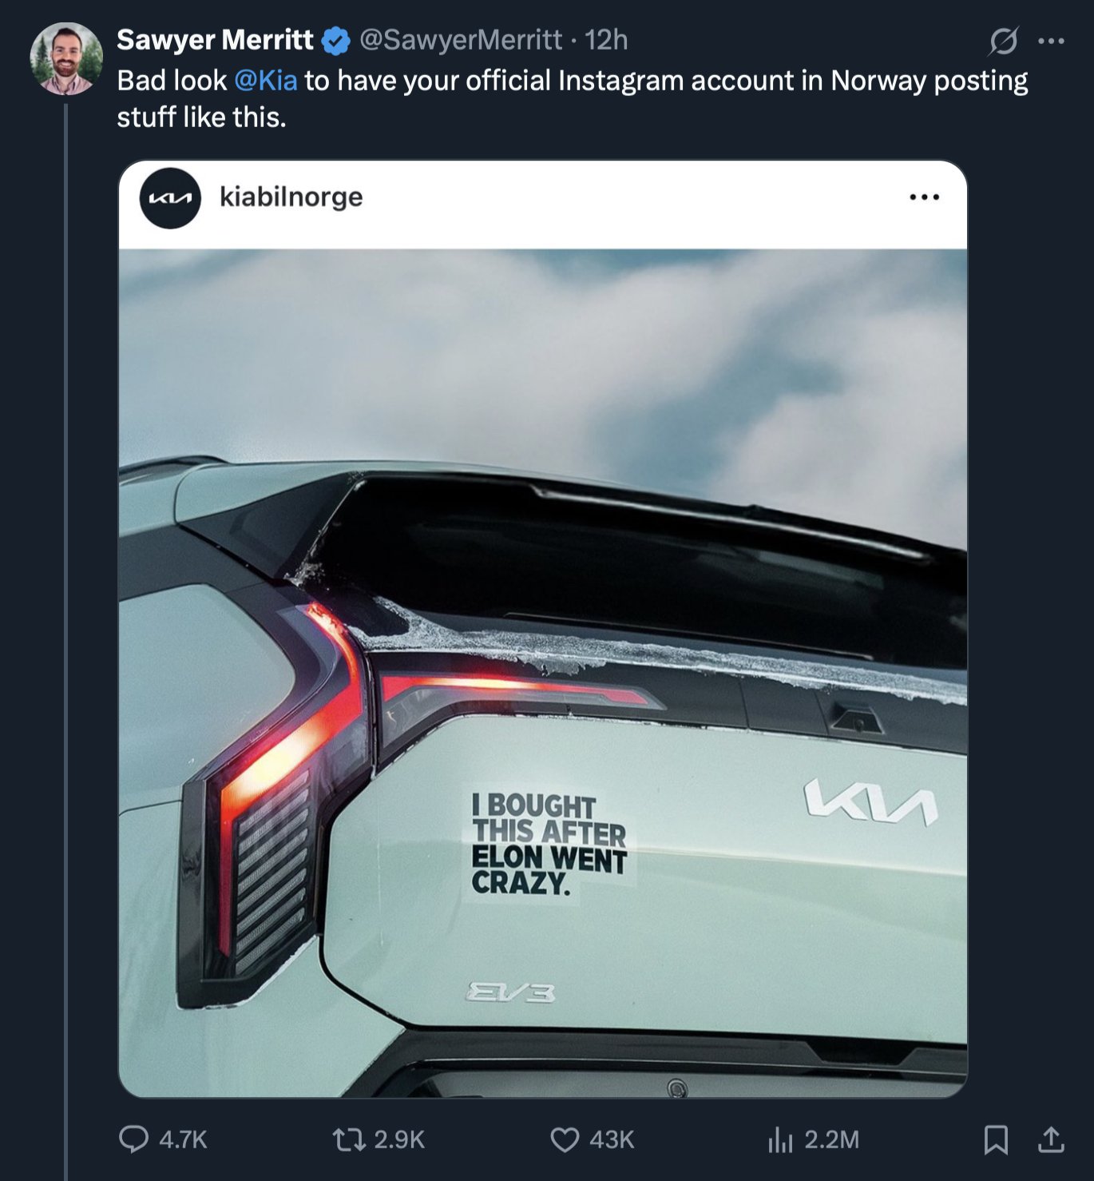Click the blue verified badge
1094x1181 pixels.
[335, 41]
